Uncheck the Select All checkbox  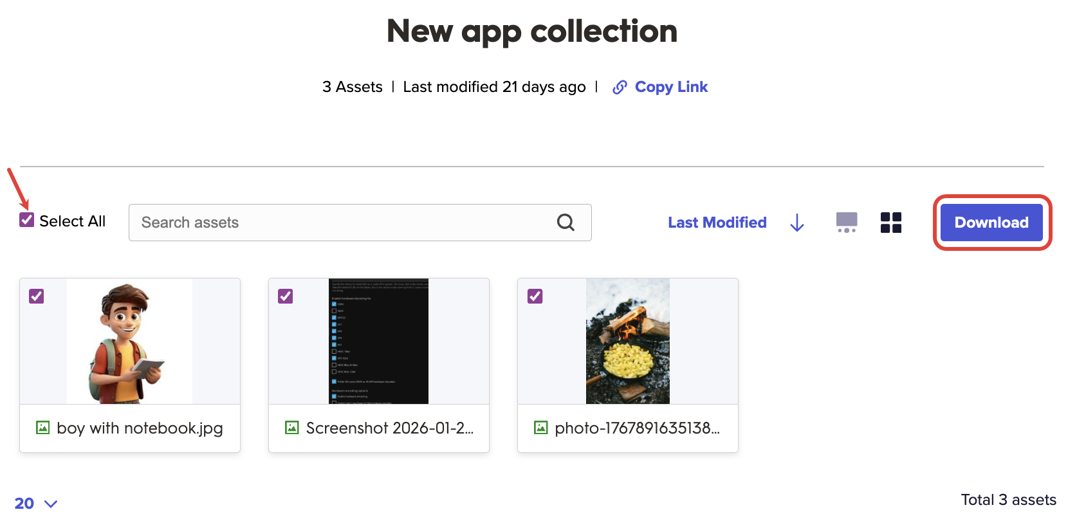point(27,220)
